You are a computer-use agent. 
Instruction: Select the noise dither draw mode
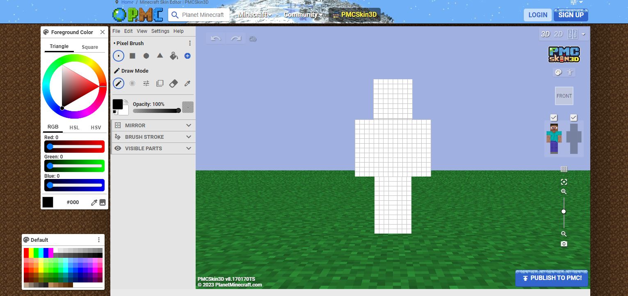132,83
